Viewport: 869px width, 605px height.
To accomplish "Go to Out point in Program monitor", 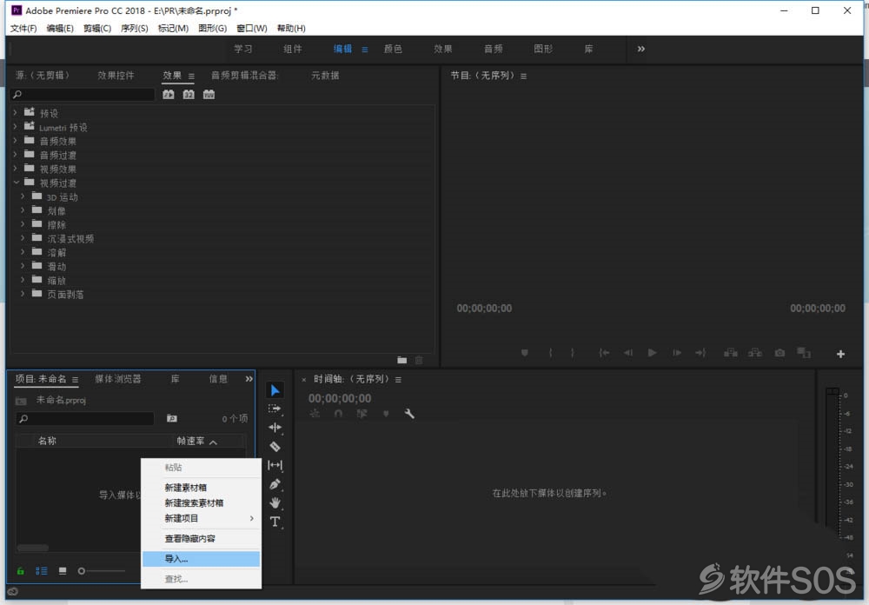I will 700,353.
